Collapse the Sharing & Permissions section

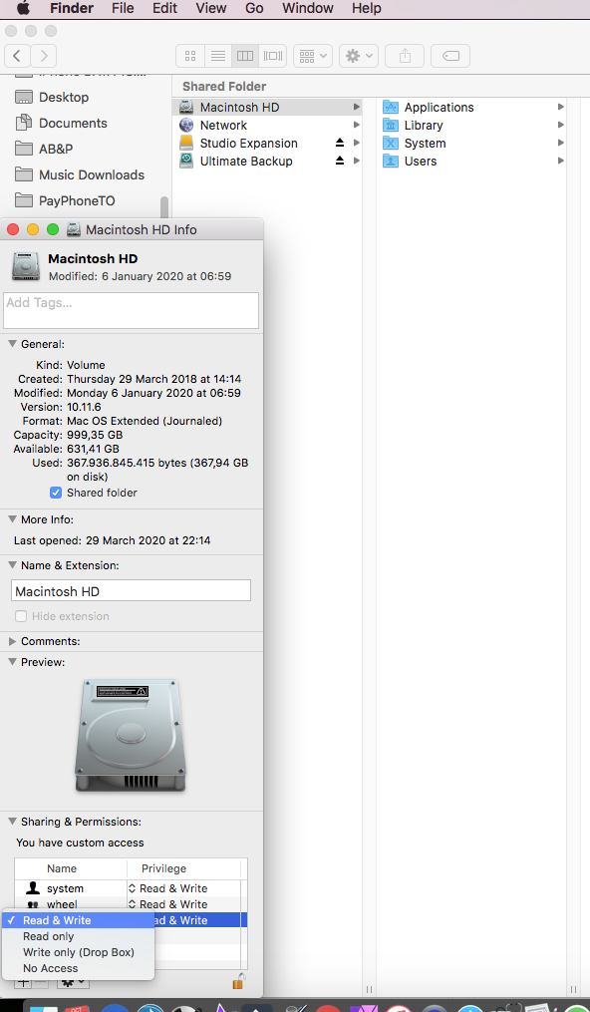12,821
